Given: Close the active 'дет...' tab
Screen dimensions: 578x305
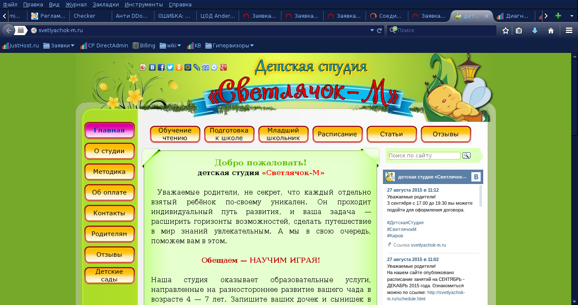Looking at the screenshot, I should [x=487, y=16].
